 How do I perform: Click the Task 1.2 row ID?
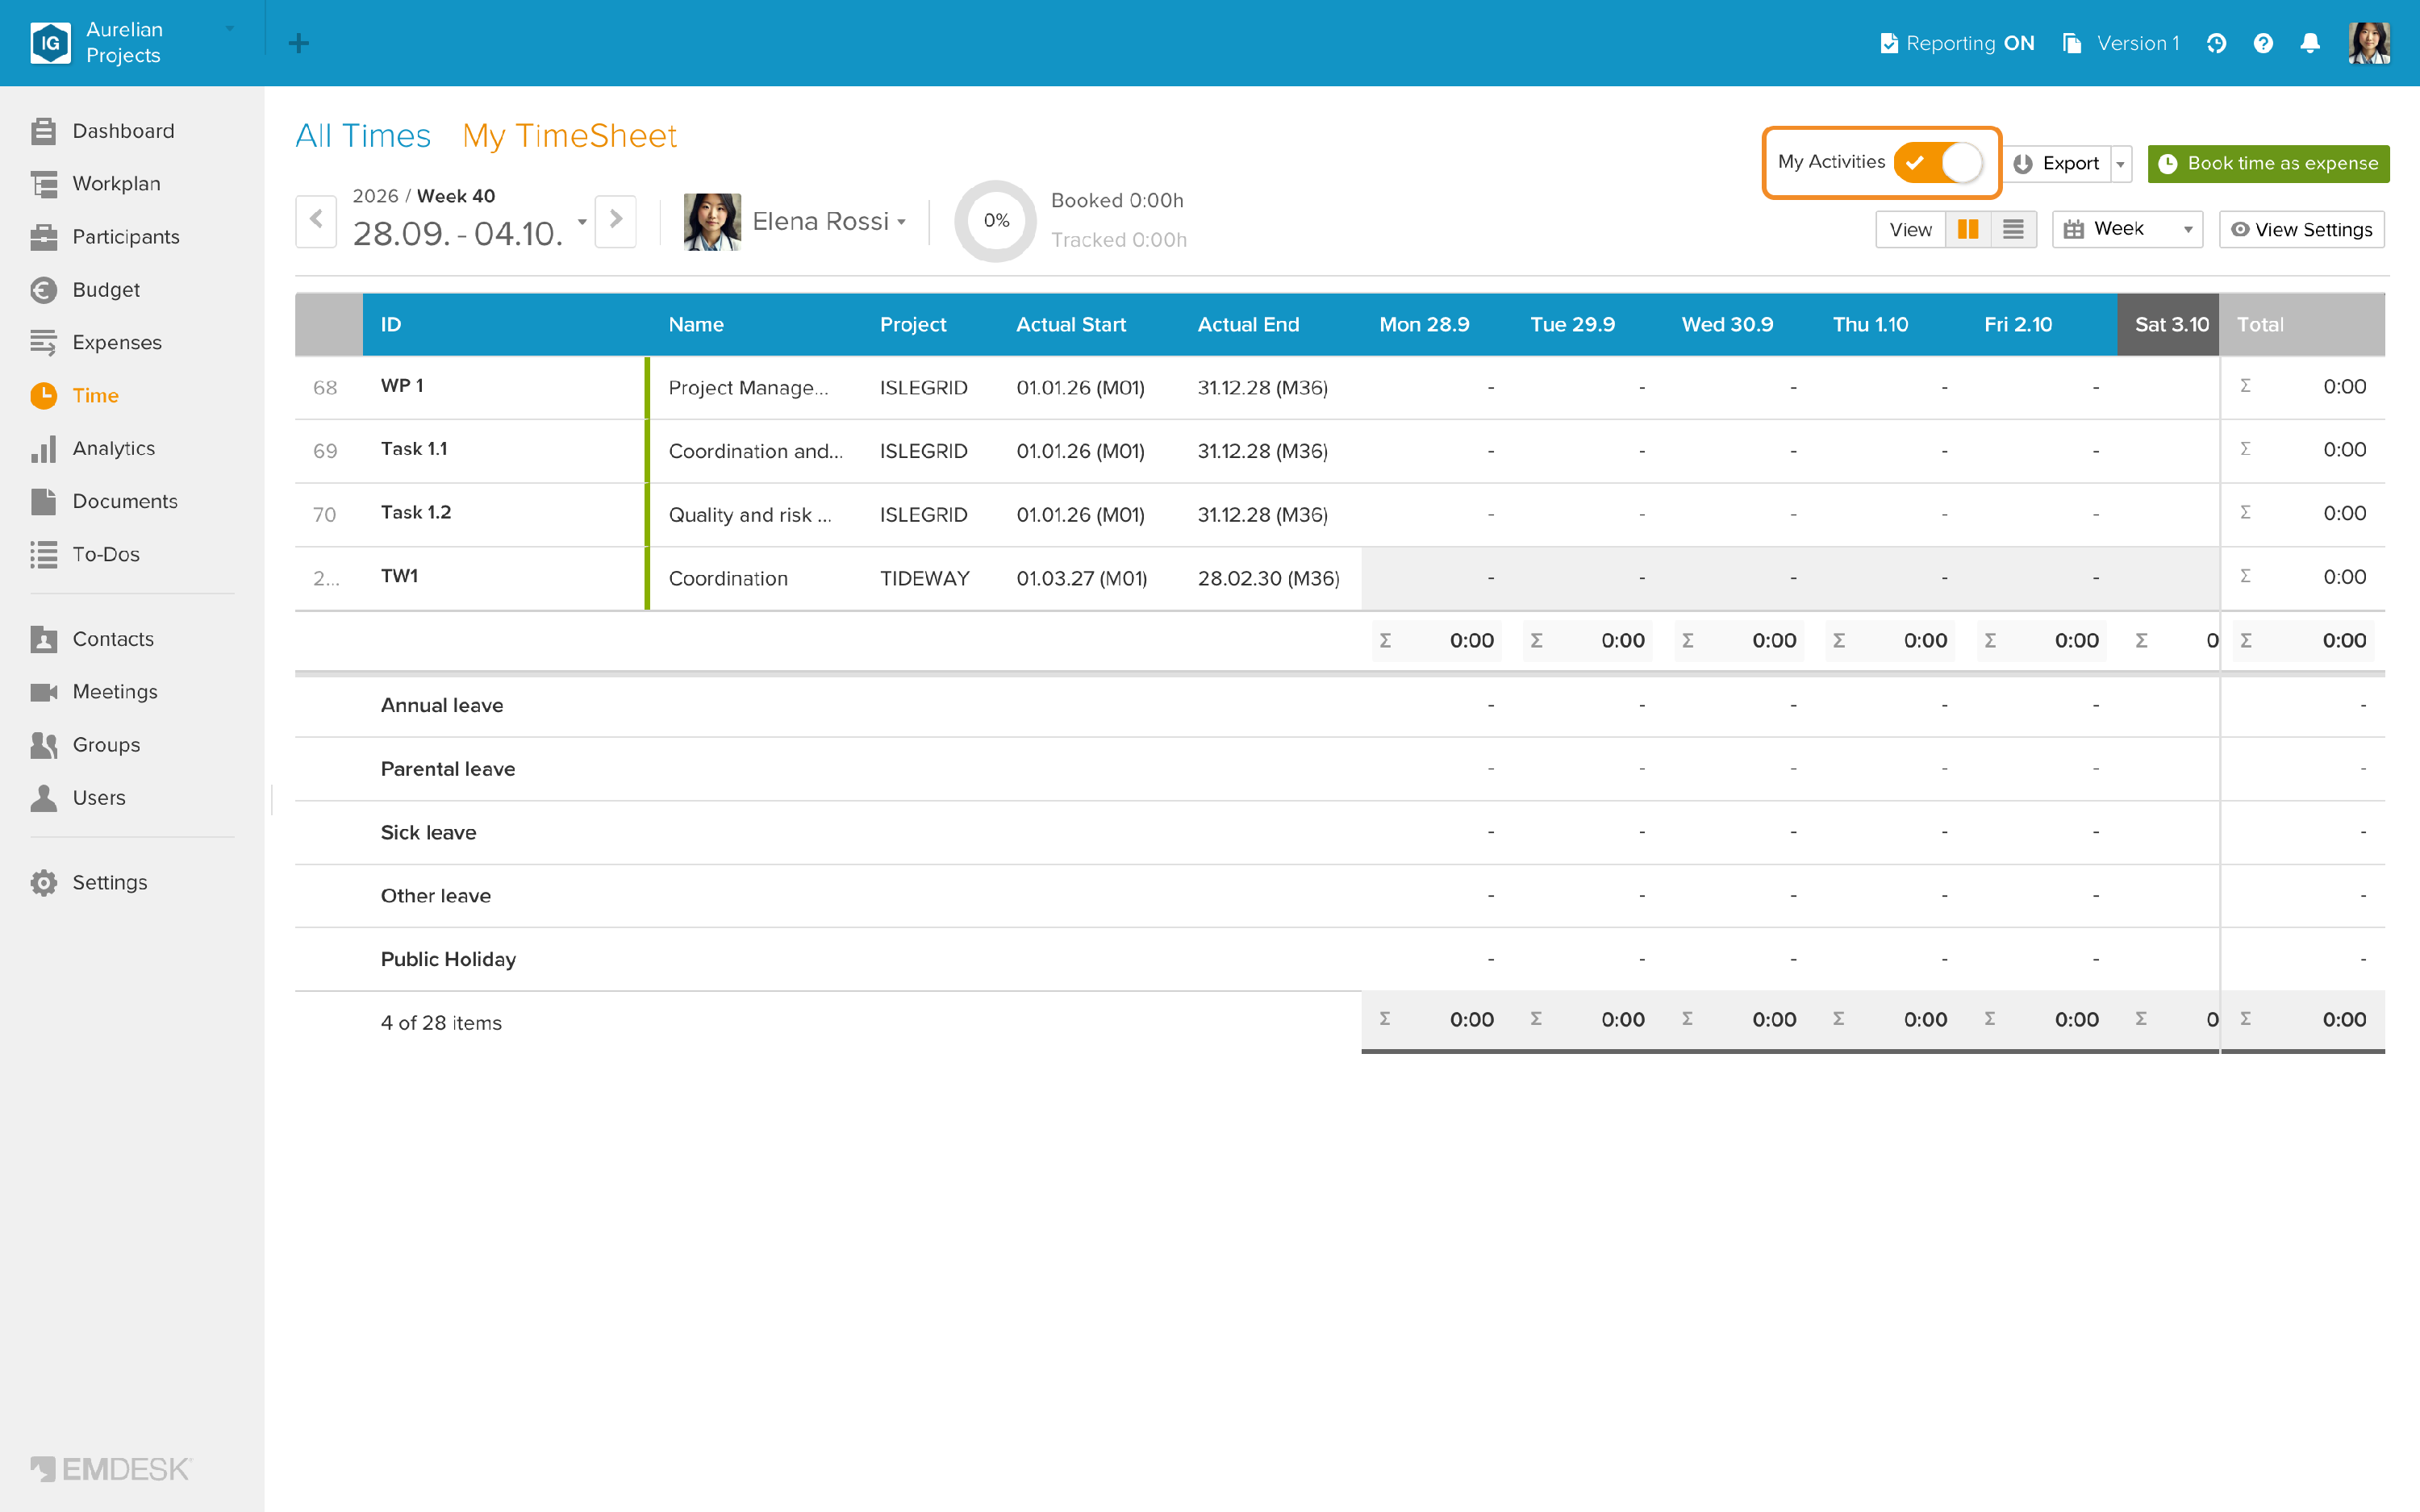click(x=416, y=513)
